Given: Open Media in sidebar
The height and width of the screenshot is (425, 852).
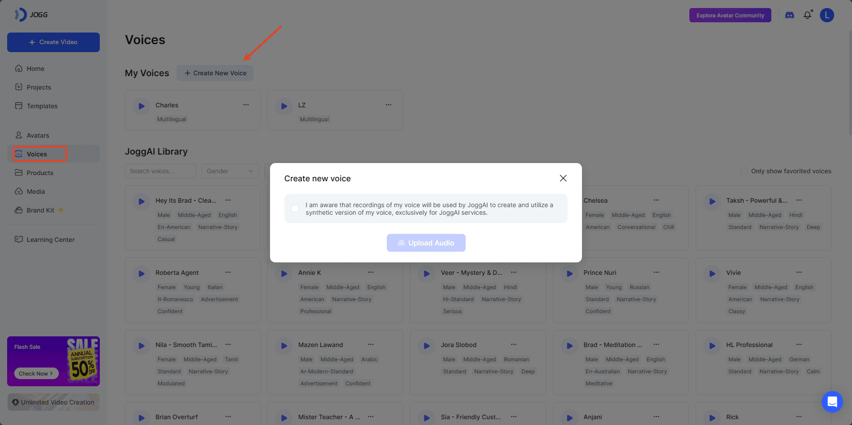Looking at the screenshot, I should point(53,192).
